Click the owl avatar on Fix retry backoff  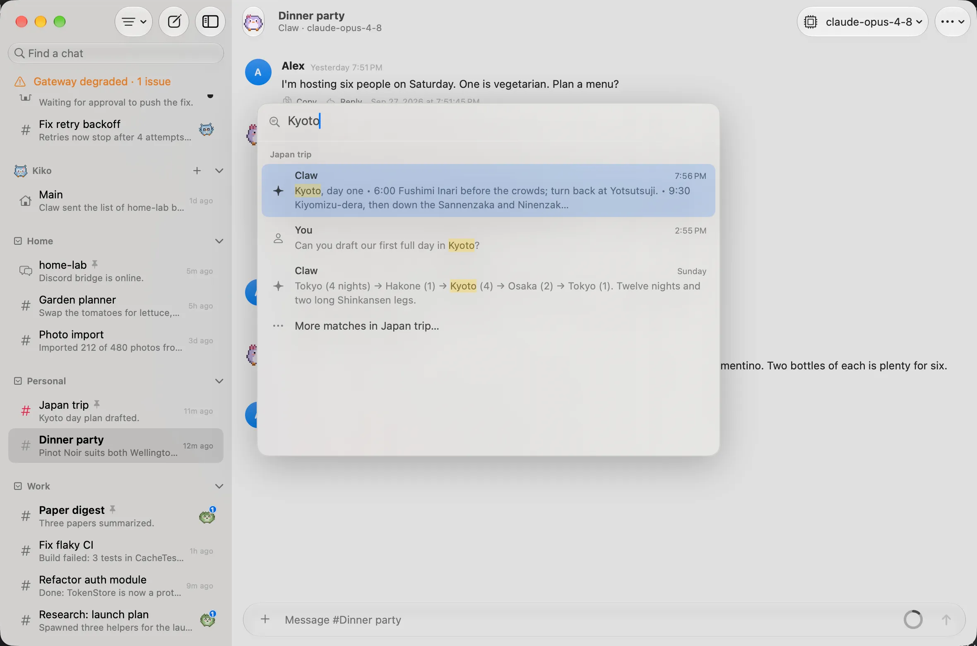pyautogui.click(x=206, y=130)
